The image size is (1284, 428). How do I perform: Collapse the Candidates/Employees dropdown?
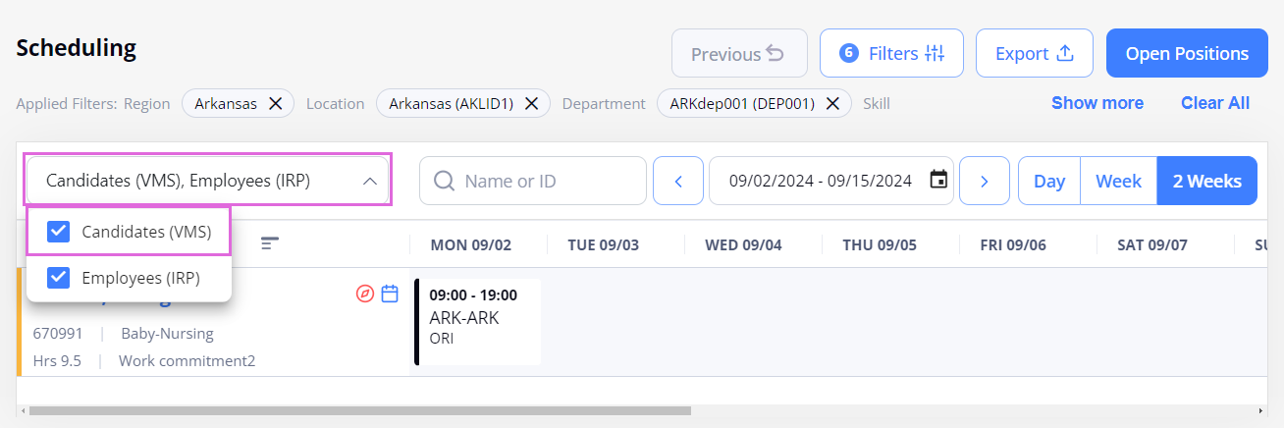pos(370,181)
